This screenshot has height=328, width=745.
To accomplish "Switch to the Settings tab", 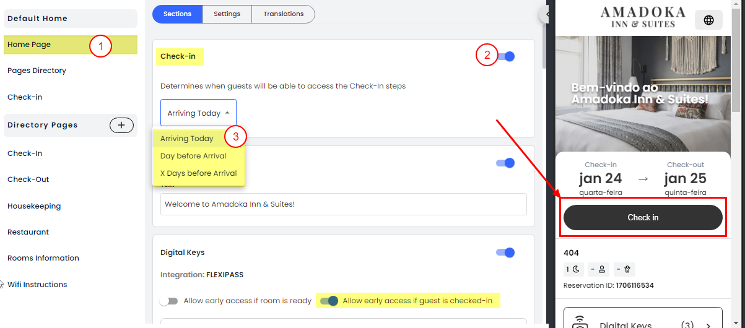I will [x=227, y=14].
